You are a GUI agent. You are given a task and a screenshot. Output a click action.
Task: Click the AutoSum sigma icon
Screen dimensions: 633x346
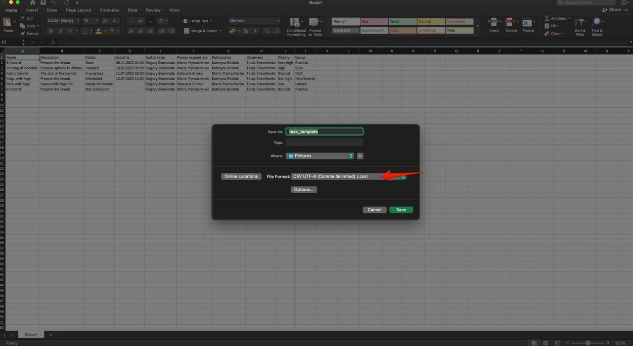point(547,18)
